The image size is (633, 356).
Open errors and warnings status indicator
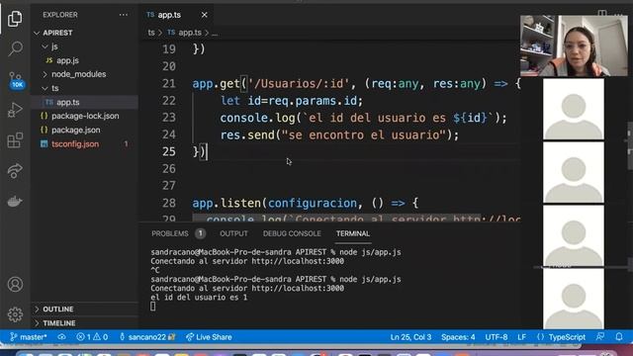(92, 337)
